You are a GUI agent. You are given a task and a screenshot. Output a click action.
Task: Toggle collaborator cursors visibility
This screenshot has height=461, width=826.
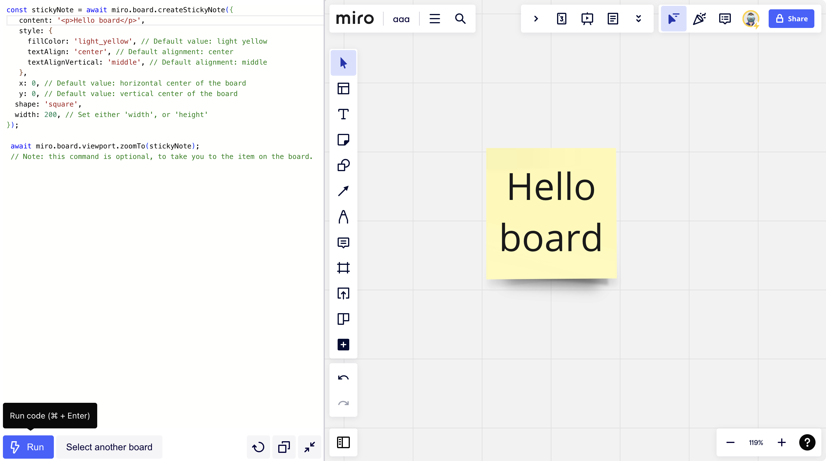point(673,19)
